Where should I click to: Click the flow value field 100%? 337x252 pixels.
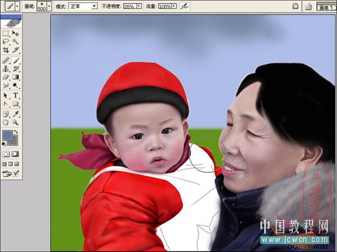tap(165, 6)
